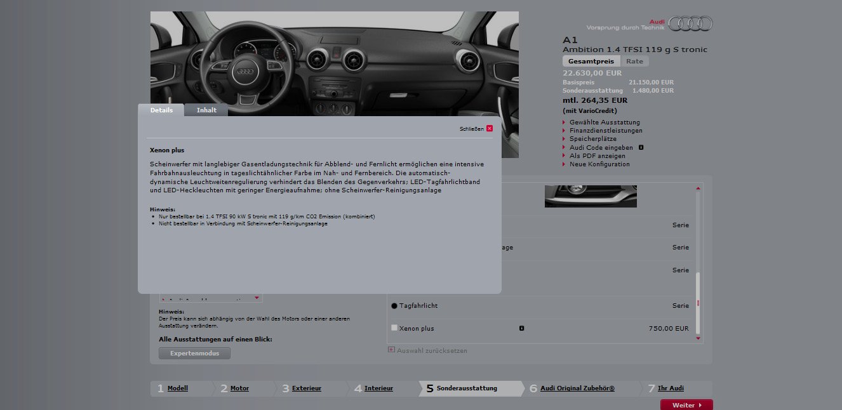This screenshot has height=410, width=842.
Task: Select the Rate price tab
Action: coord(634,61)
